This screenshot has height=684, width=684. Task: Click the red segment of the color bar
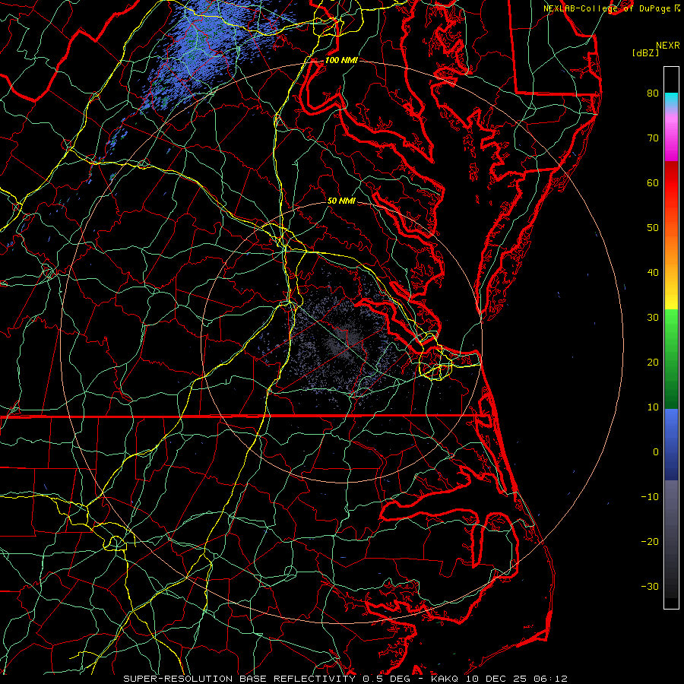click(x=671, y=183)
